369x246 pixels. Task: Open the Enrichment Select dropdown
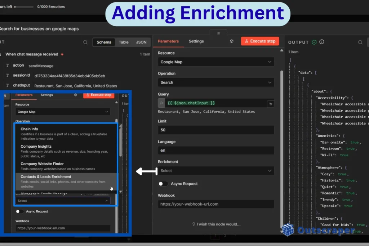coord(215,170)
